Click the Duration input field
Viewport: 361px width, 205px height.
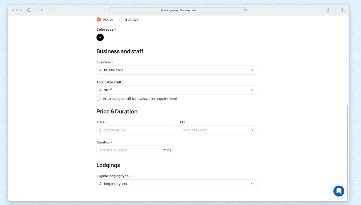pyautogui.click(x=135, y=150)
